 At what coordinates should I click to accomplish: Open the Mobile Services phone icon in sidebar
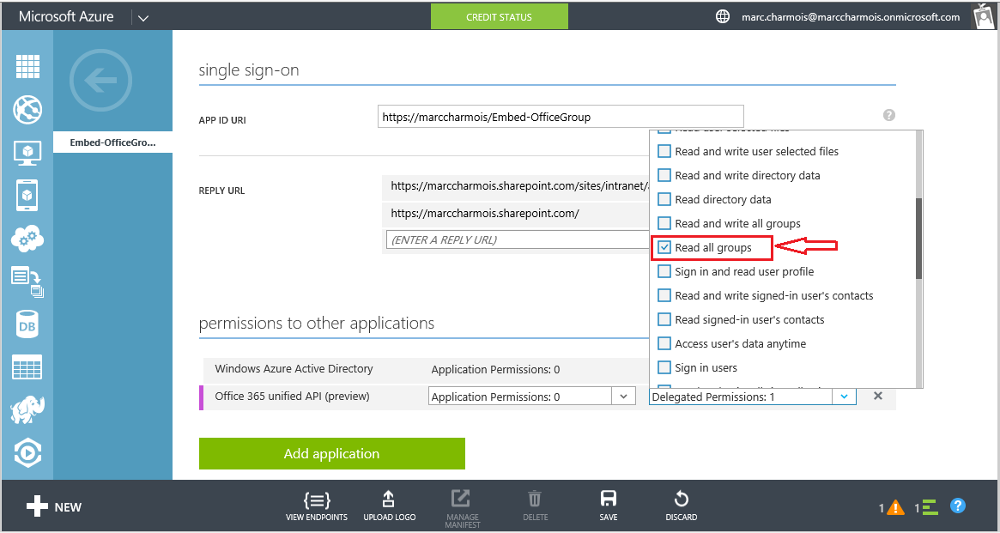(x=27, y=195)
